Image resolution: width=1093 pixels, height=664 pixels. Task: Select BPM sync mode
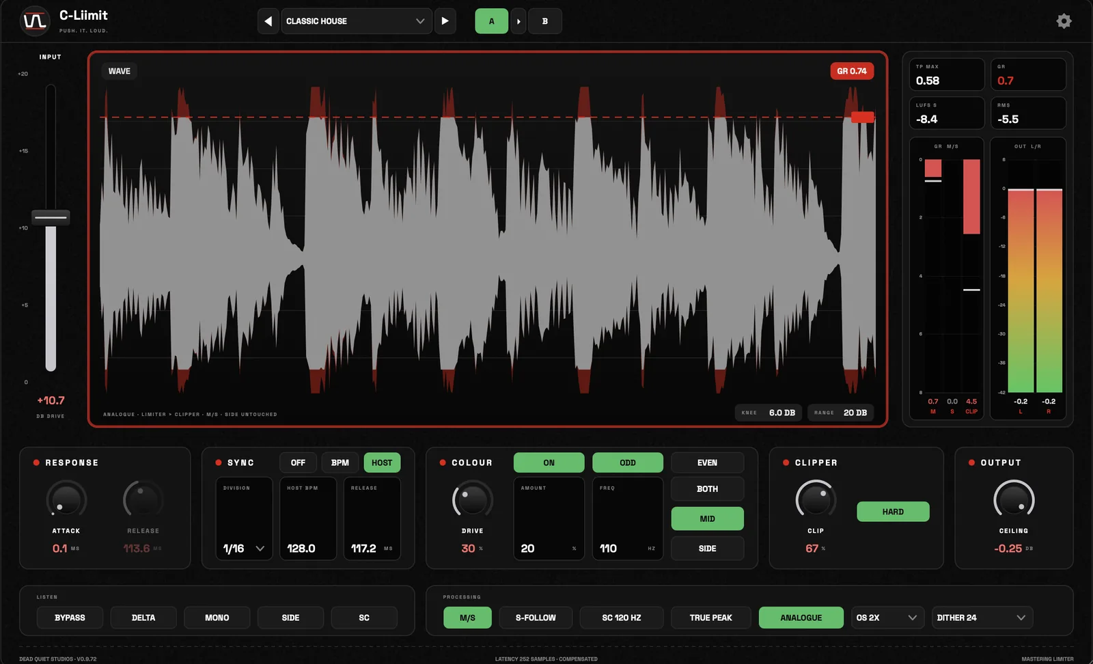click(x=340, y=462)
